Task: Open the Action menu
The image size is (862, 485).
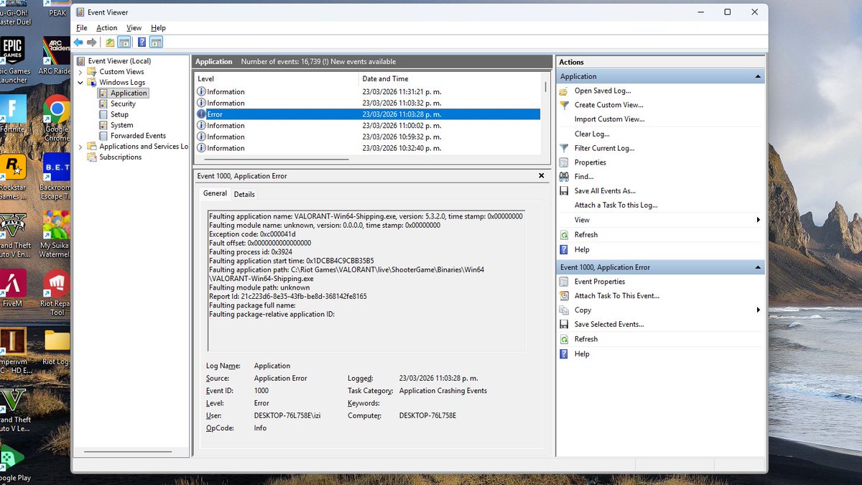Action: click(x=107, y=28)
